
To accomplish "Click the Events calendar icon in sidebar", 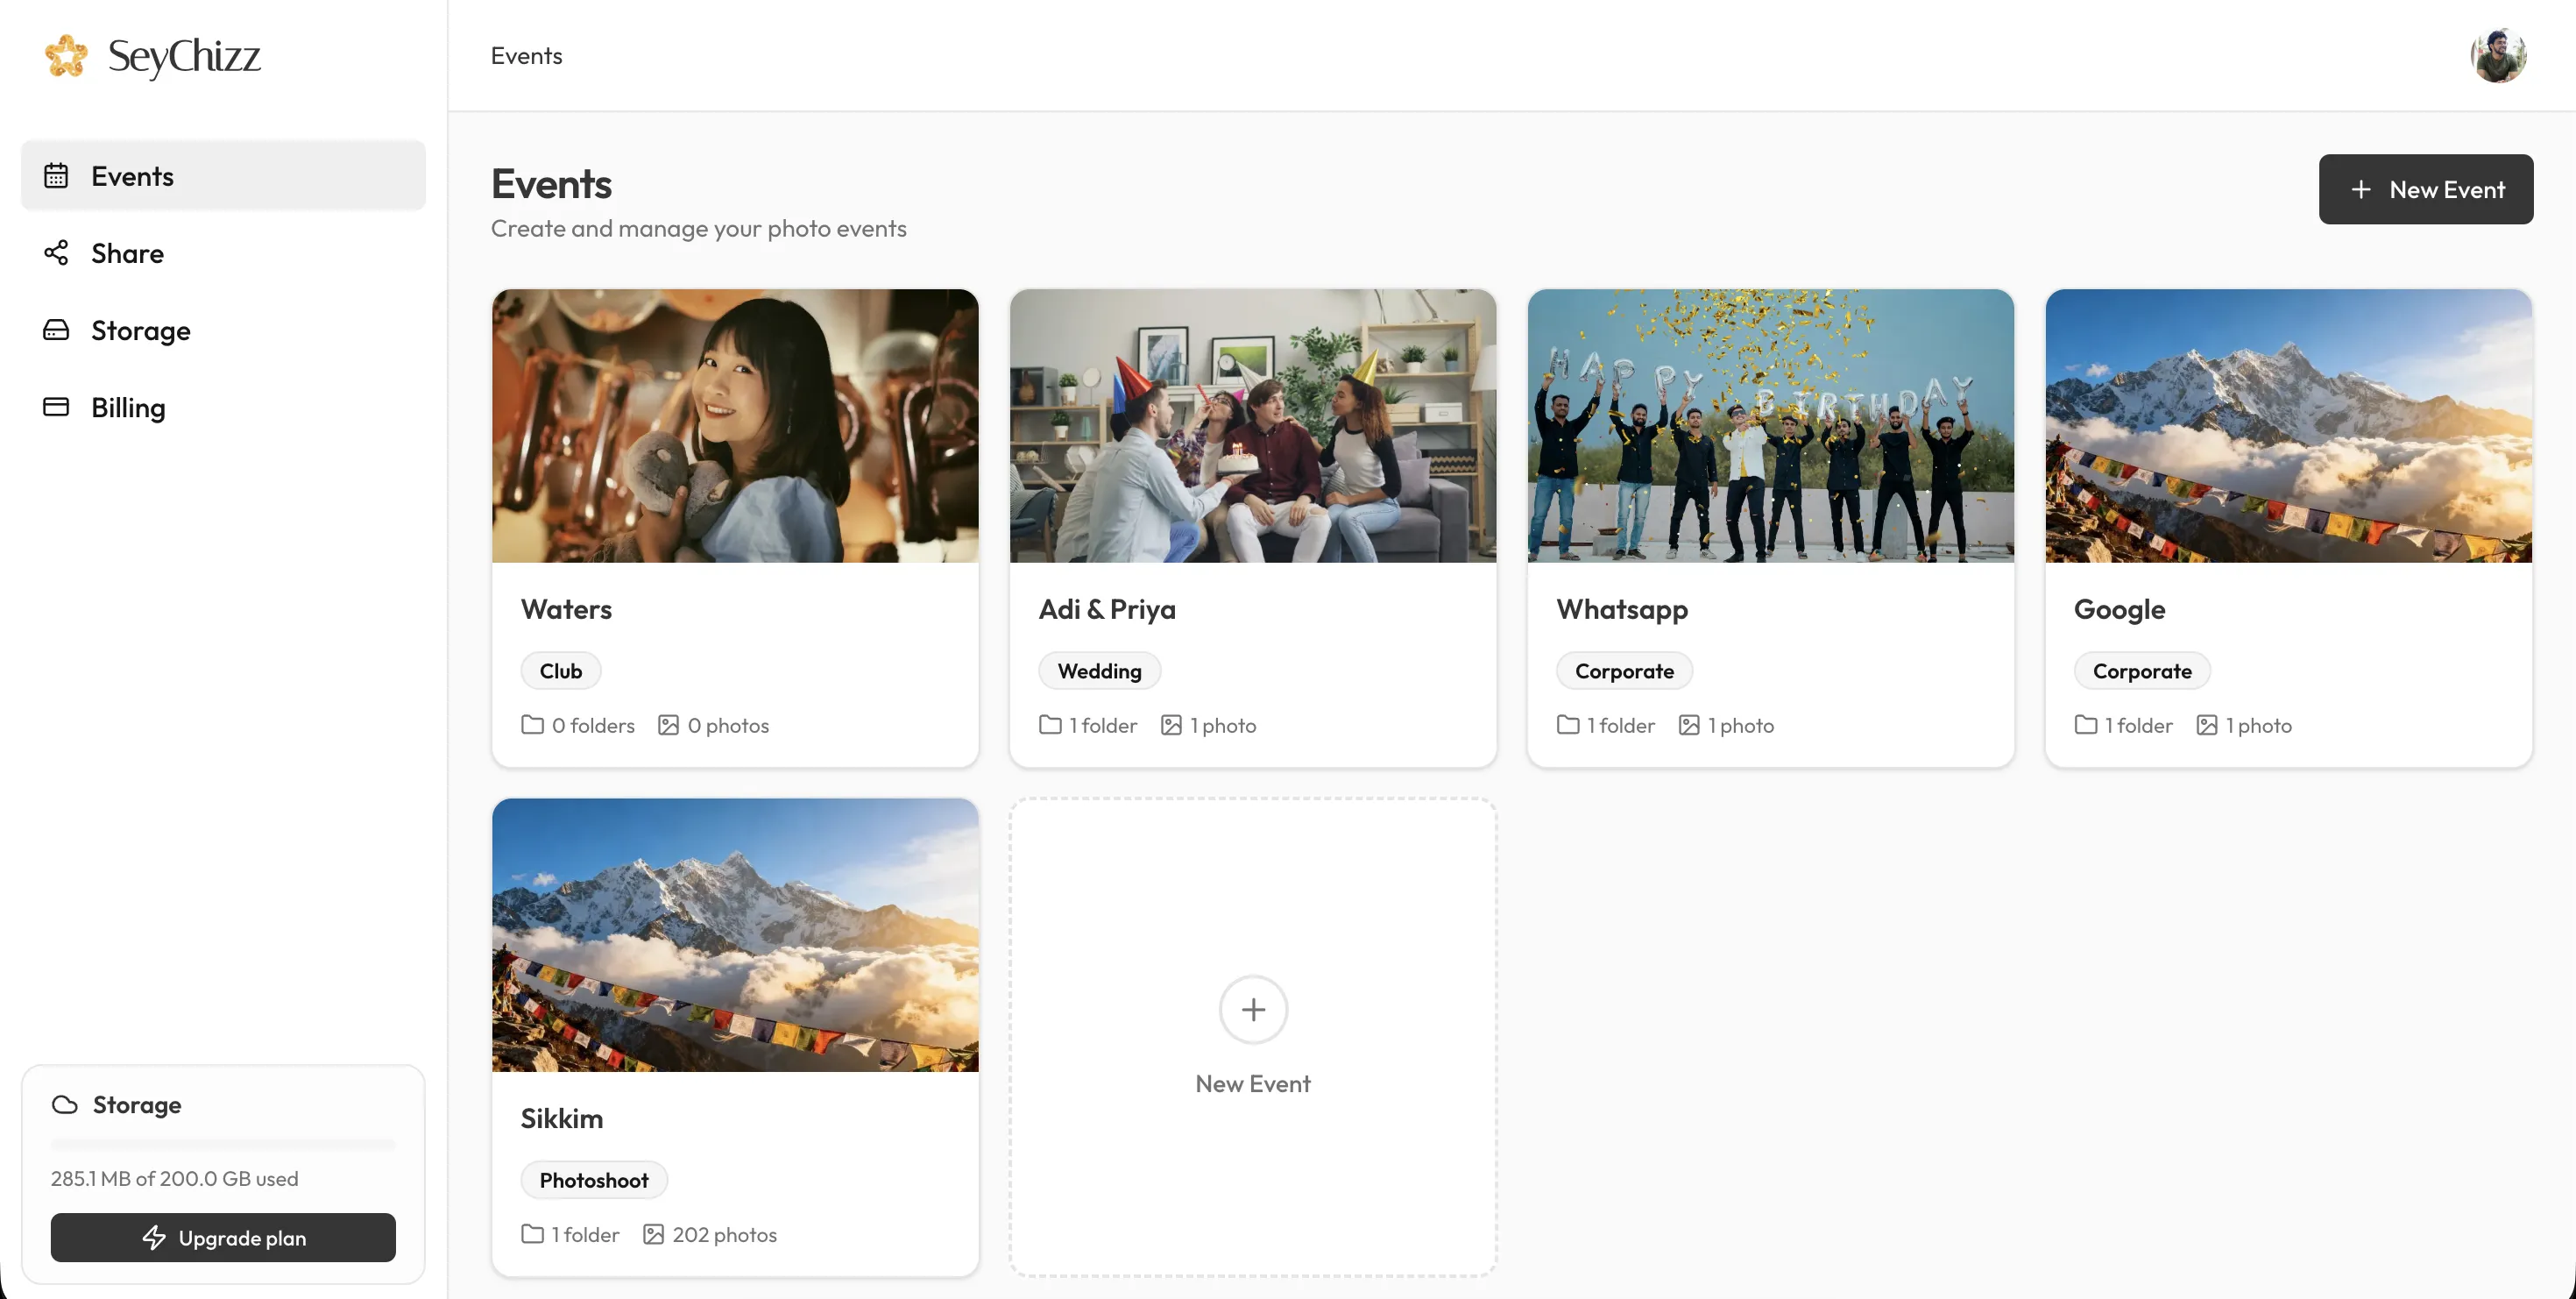I will click(56, 176).
